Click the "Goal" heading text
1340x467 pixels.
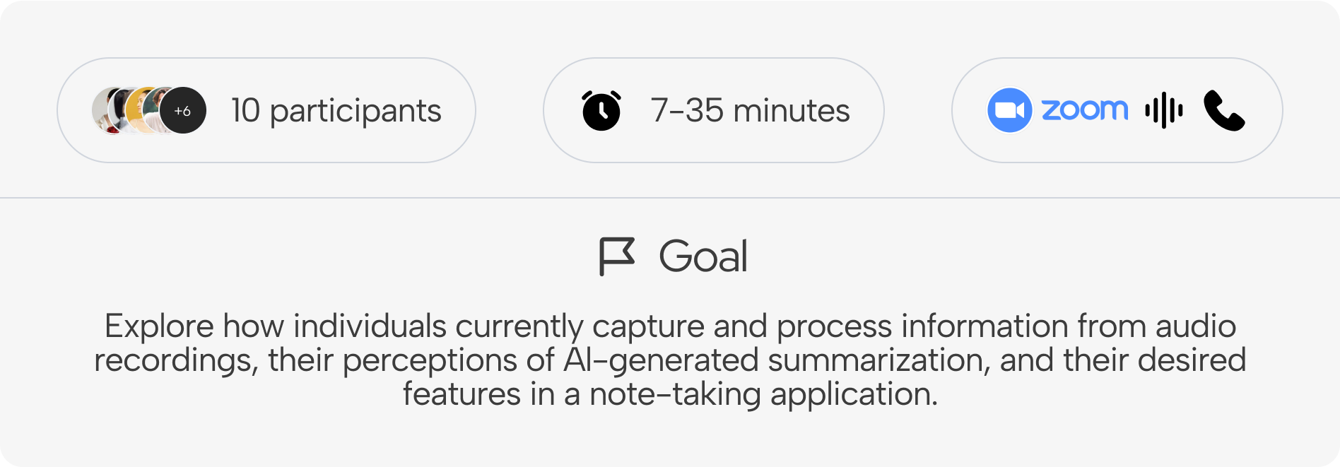703,256
